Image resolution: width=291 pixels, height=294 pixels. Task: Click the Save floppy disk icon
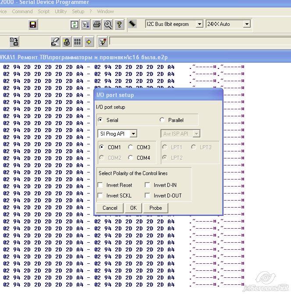coord(33,25)
